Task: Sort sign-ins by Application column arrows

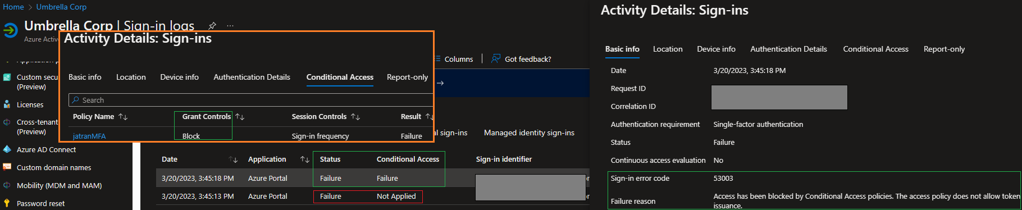Action: pos(305,159)
